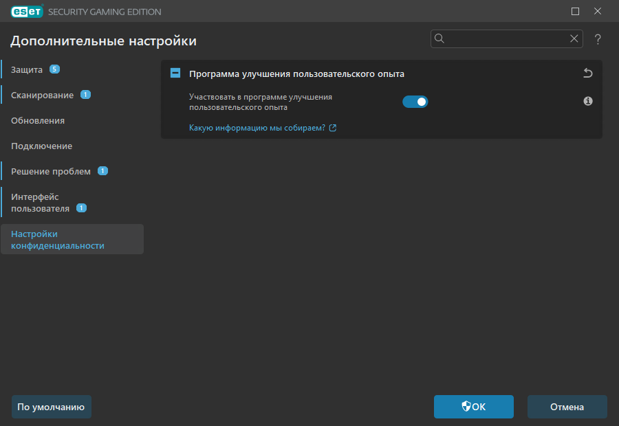Confirm settings with the OK button
619x426 pixels.
coord(474,407)
